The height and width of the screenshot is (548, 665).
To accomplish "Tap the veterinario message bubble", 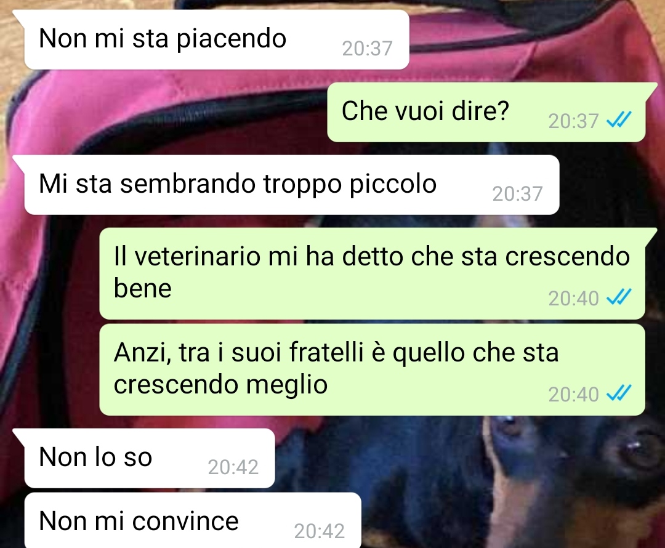I will [372, 273].
